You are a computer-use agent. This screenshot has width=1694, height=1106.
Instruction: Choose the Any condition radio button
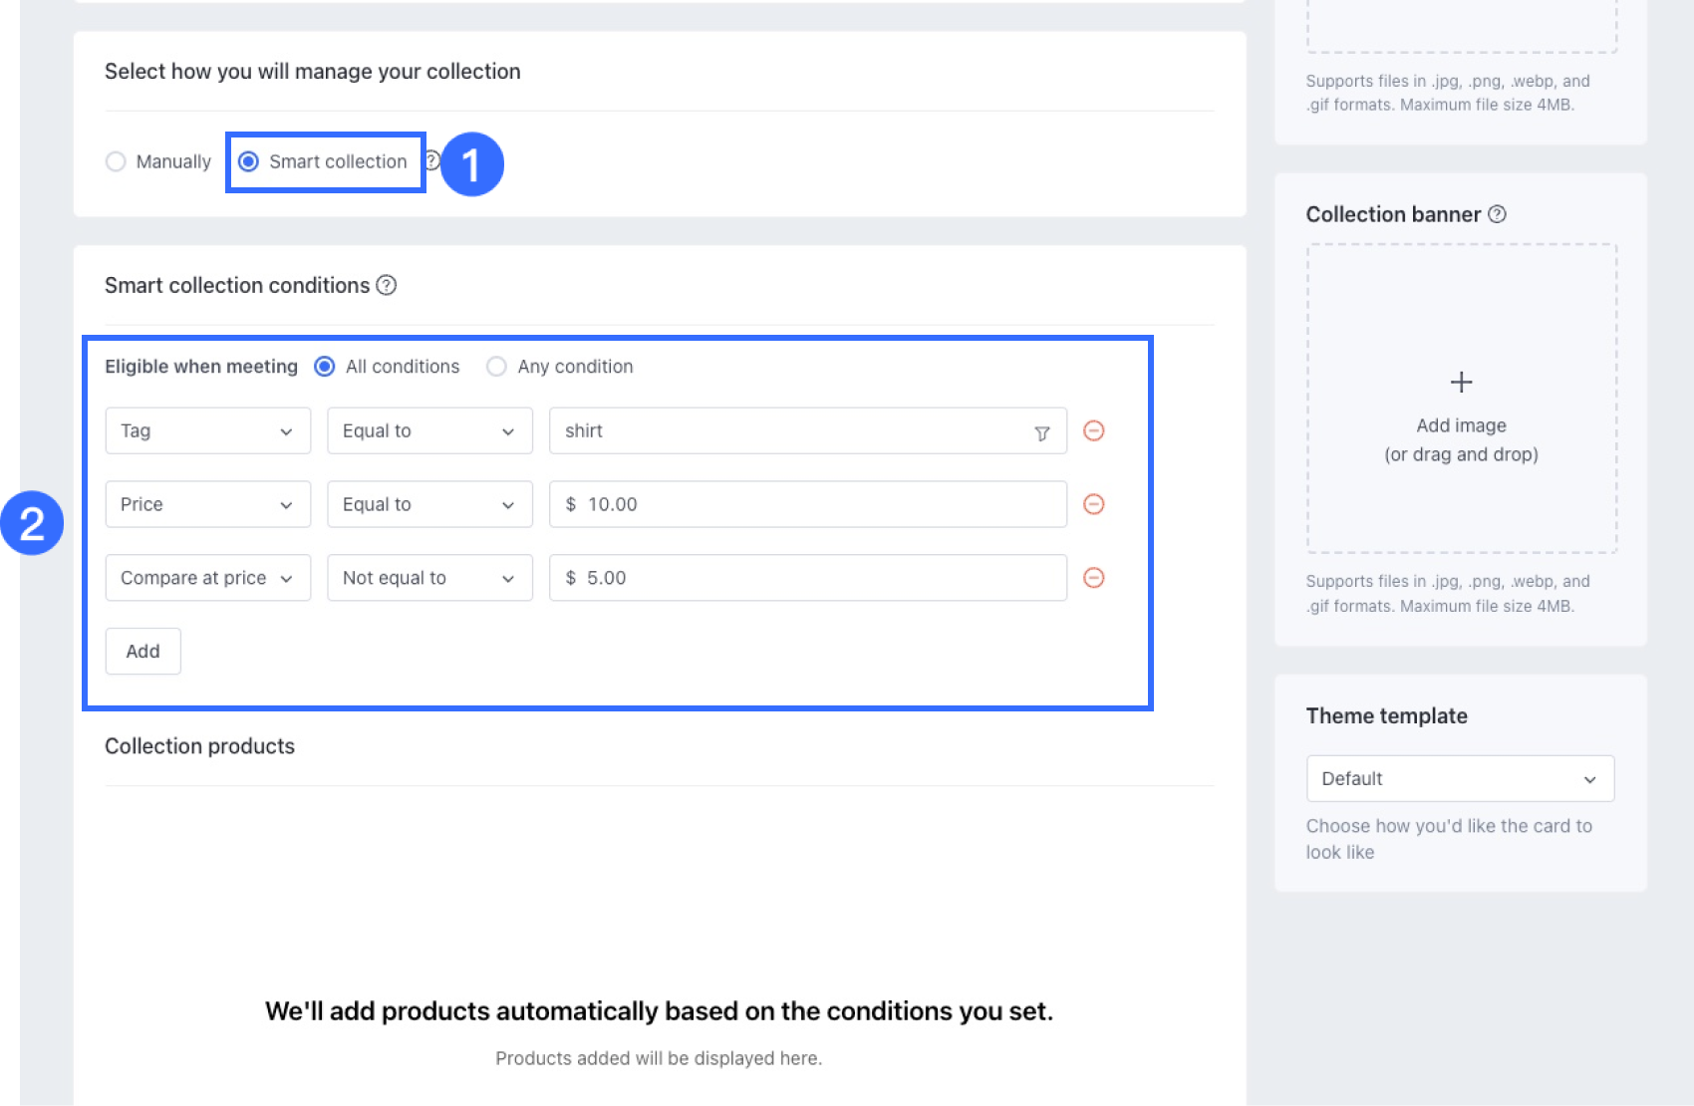tap(496, 367)
